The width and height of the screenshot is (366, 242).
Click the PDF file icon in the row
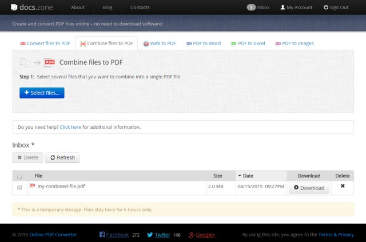click(32, 185)
